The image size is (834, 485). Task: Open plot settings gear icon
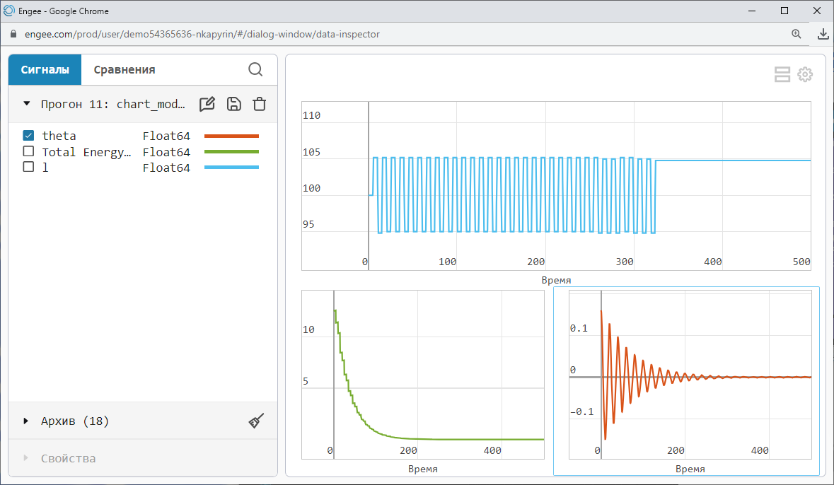[805, 75]
